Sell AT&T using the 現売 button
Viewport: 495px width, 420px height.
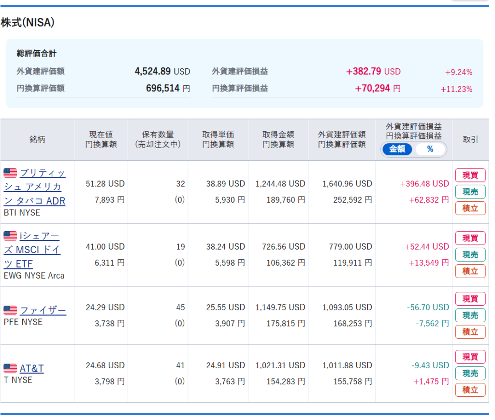tap(470, 374)
